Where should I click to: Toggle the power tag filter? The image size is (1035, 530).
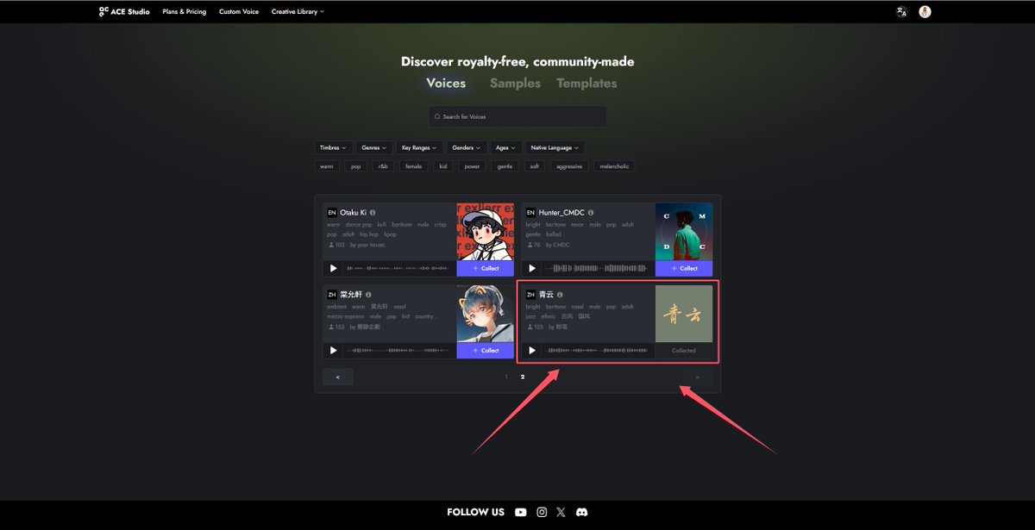(471, 166)
